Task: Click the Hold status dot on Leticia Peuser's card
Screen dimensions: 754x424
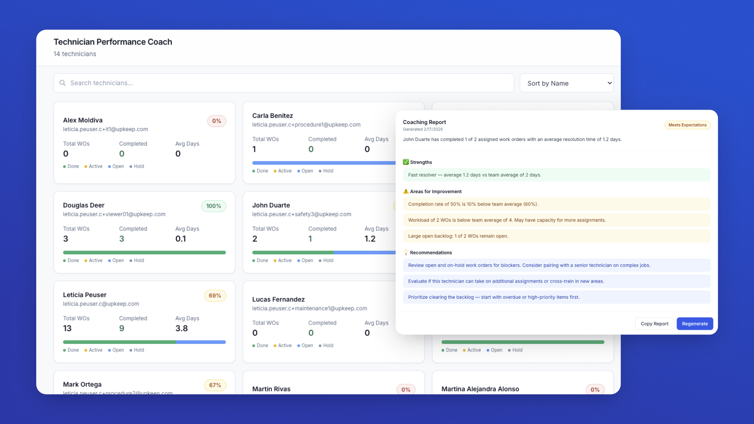Action: click(x=132, y=350)
